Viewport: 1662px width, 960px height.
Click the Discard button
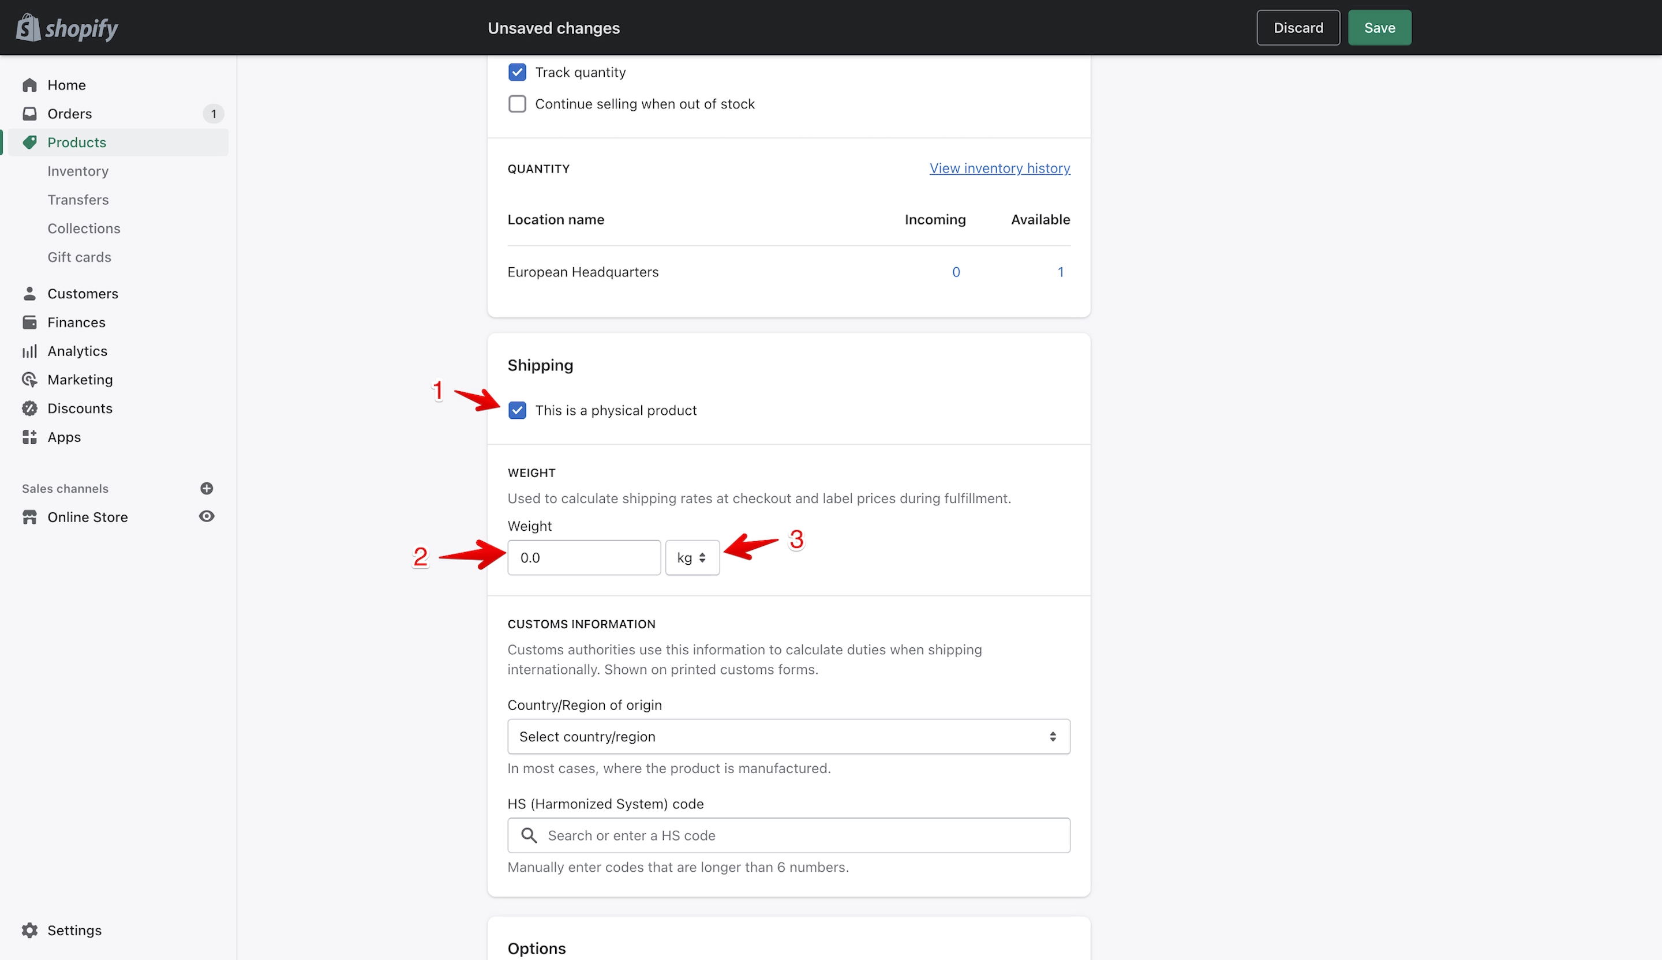tap(1298, 28)
